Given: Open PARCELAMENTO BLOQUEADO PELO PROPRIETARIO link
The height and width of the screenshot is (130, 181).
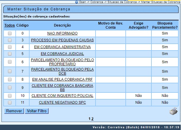Looking at the screenshot, I should 62,62.
